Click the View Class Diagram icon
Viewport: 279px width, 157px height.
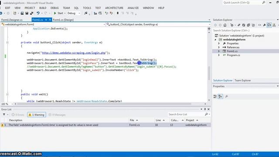pyautogui.click(x=274, y=25)
